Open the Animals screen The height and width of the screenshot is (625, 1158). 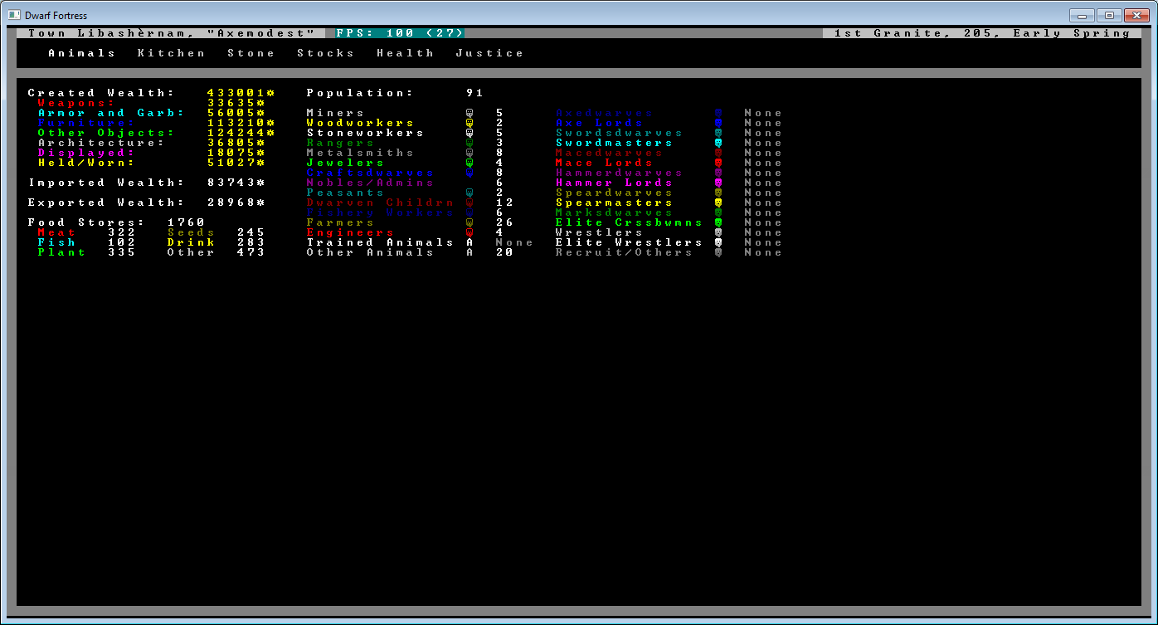(x=82, y=53)
